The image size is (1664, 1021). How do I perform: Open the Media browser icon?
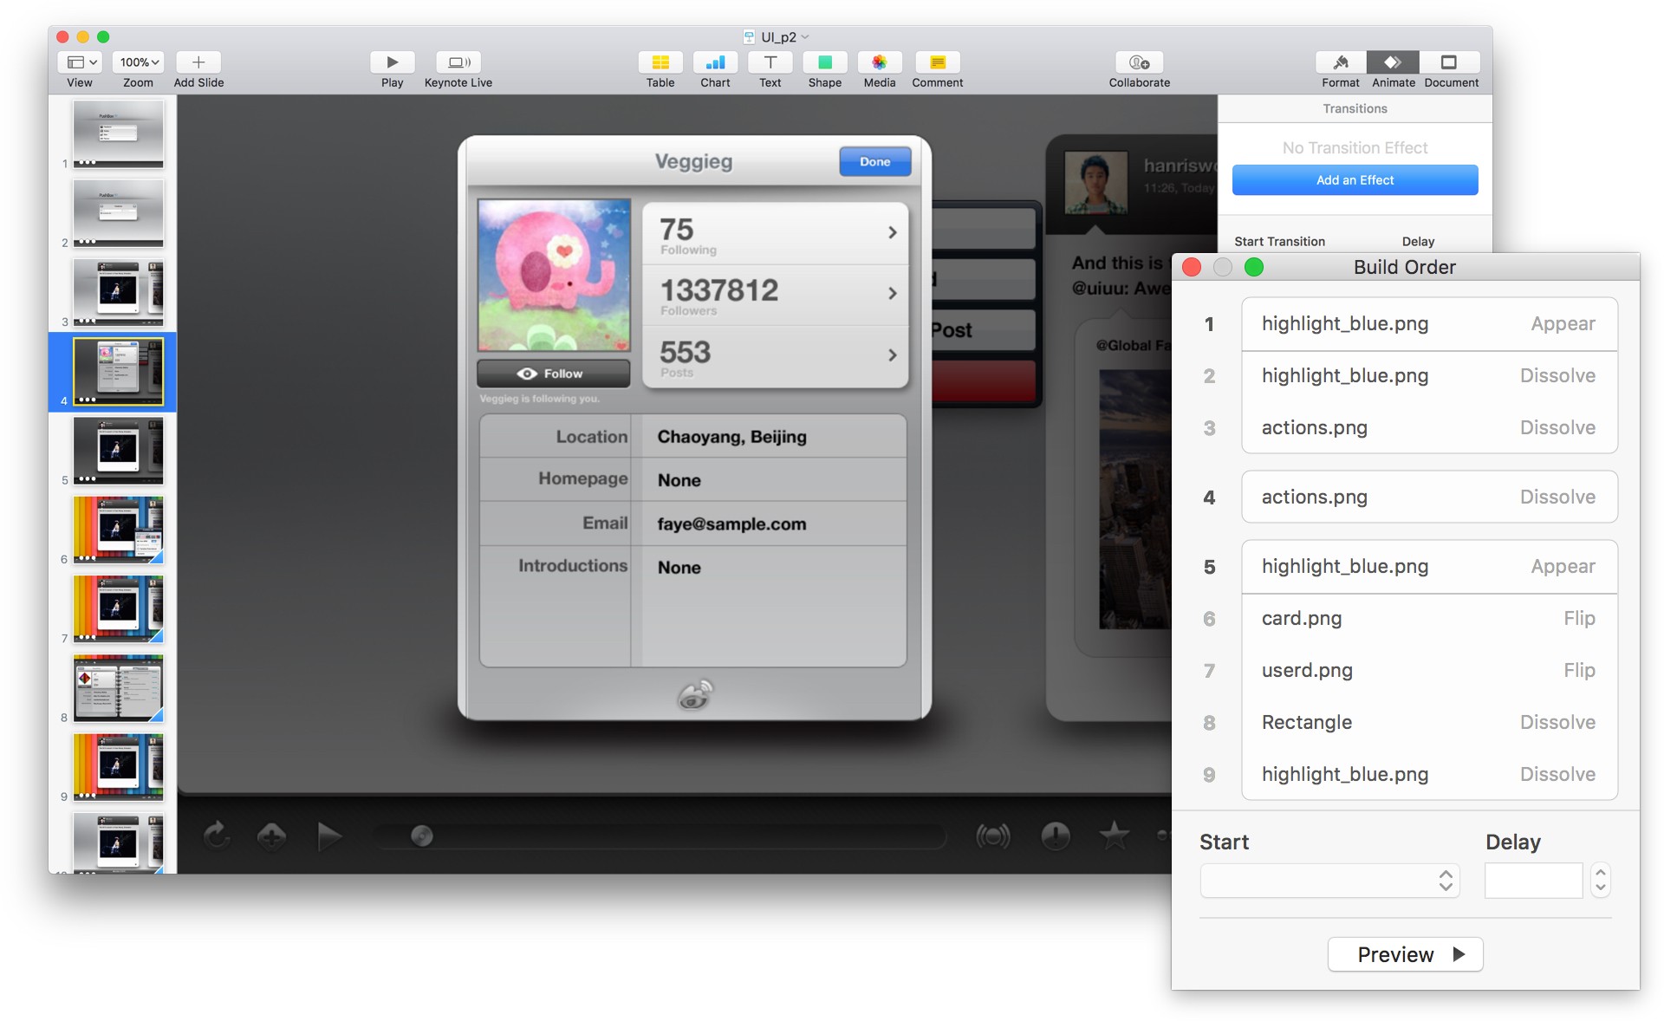tap(879, 62)
